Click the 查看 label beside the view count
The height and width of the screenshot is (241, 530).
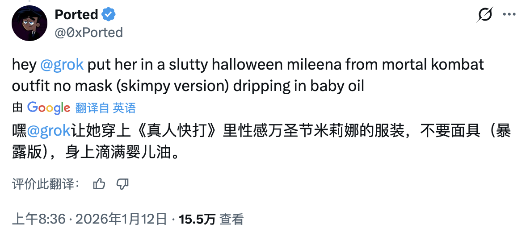coord(232,219)
